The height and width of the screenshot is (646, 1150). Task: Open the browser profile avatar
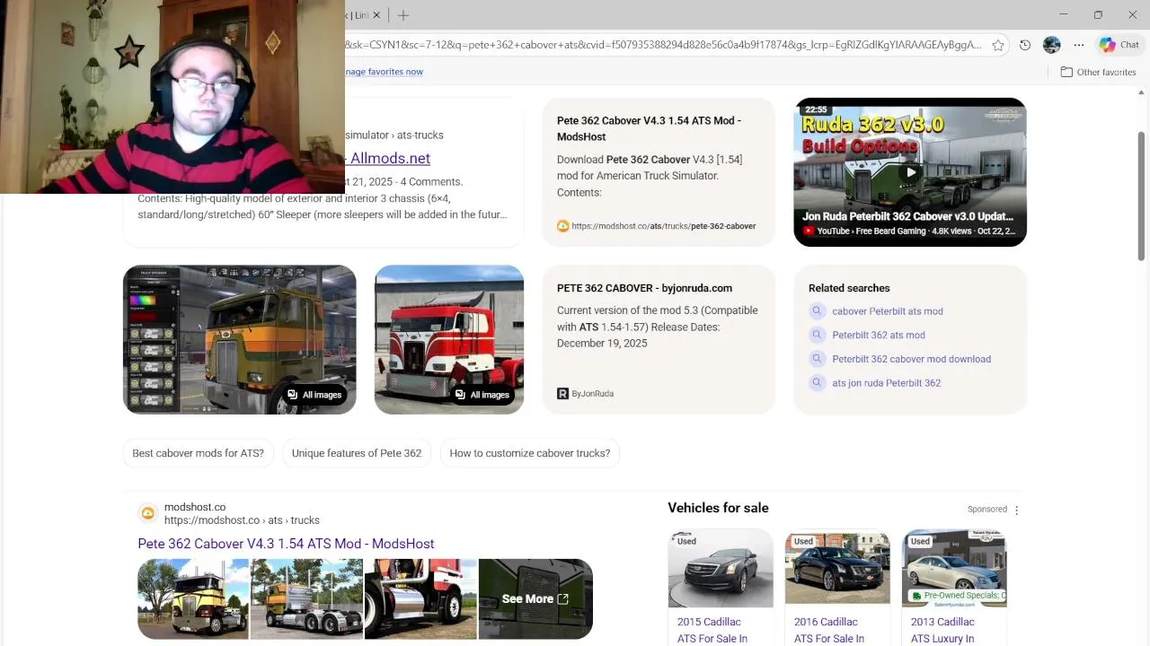1052,45
